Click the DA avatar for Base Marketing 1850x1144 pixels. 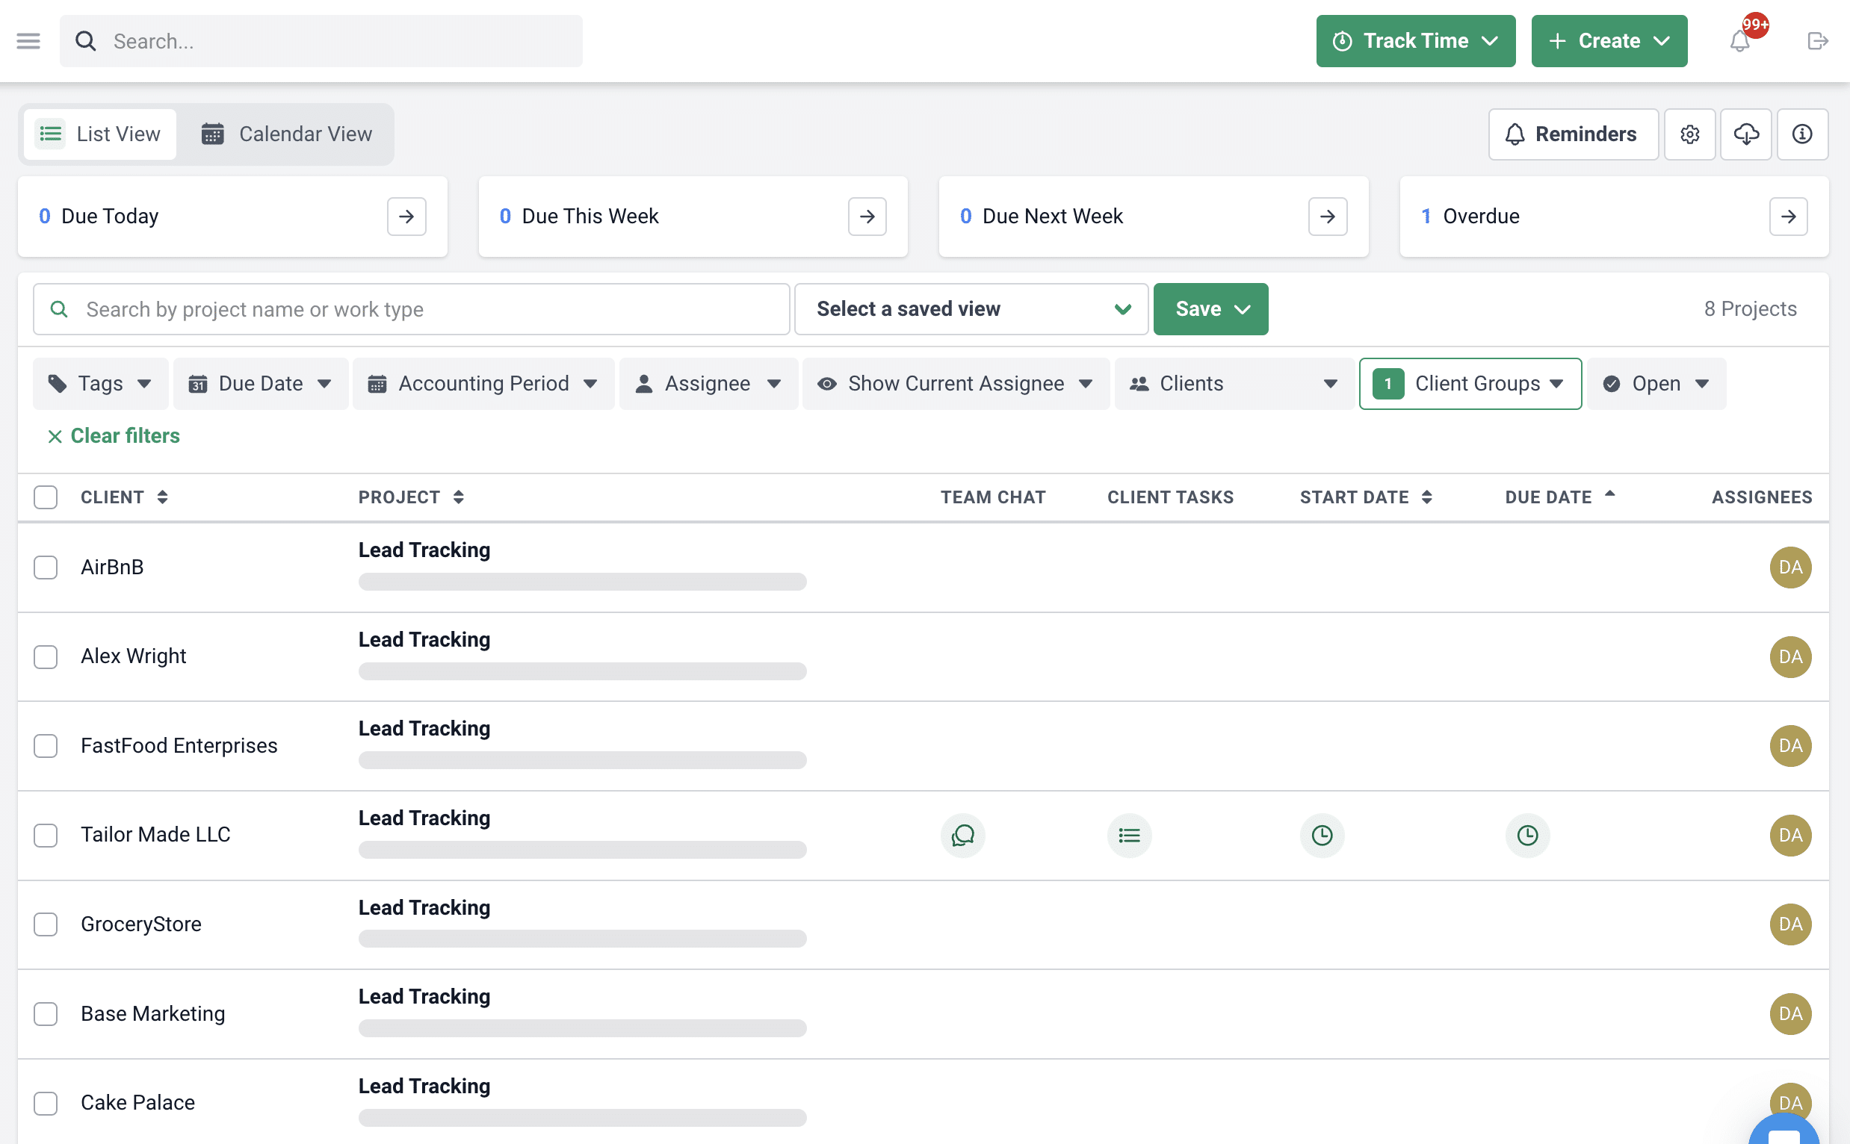click(1790, 1014)
